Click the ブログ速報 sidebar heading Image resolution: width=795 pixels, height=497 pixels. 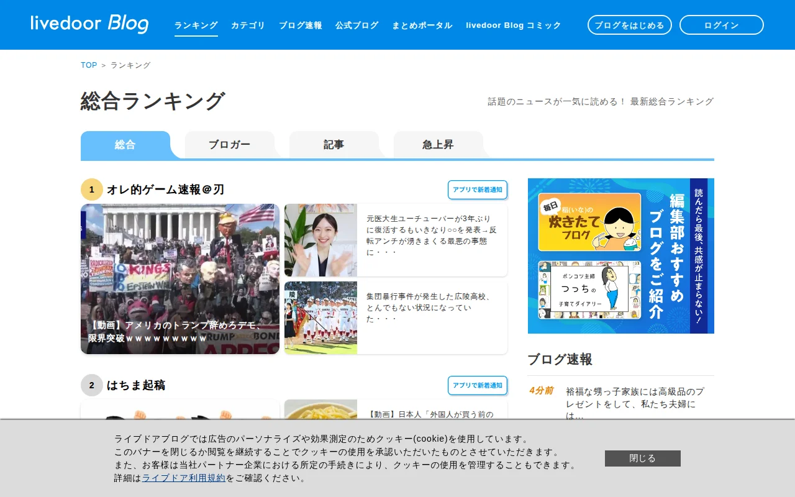coord(560,359)
